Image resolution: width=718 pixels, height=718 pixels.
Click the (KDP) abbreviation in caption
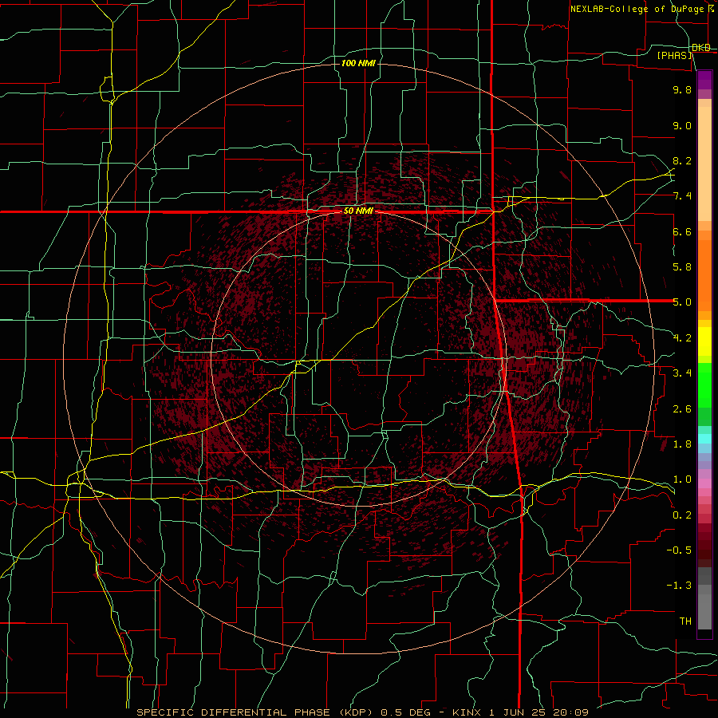tap(357, 712)
